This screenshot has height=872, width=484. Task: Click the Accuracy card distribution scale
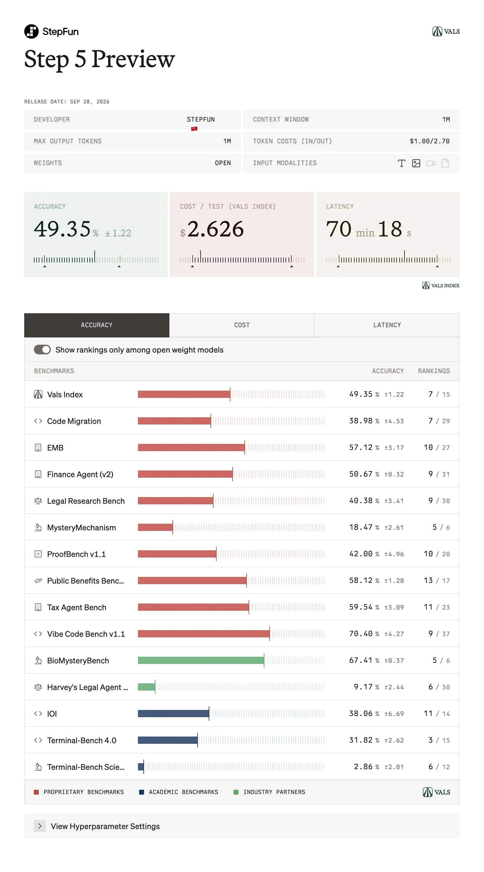click(x=96, y=259)
